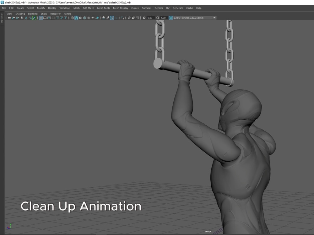Expand the collapsed Outliner side tab
Viewport: 314px width, 235px height.
click(x=2, y=18)
